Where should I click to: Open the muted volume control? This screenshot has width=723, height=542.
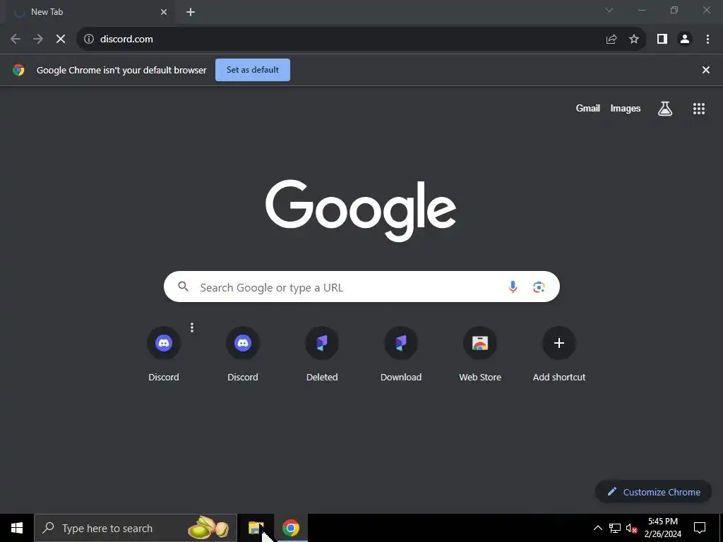tap(631, 528)
